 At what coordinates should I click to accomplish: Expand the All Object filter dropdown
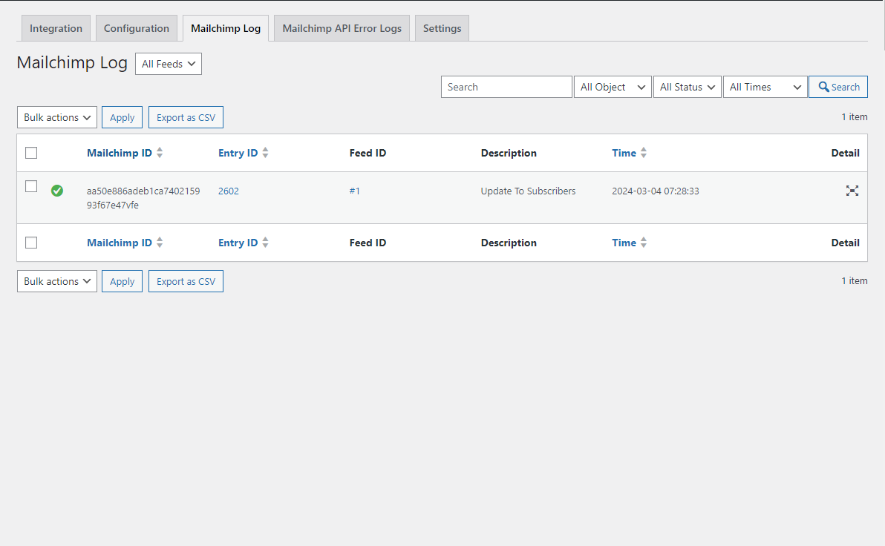[x=613, y=87]
